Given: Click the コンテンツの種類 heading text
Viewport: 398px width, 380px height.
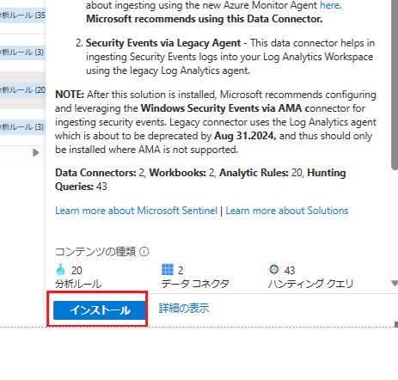Looking at the screenshot, I should 95,252.
